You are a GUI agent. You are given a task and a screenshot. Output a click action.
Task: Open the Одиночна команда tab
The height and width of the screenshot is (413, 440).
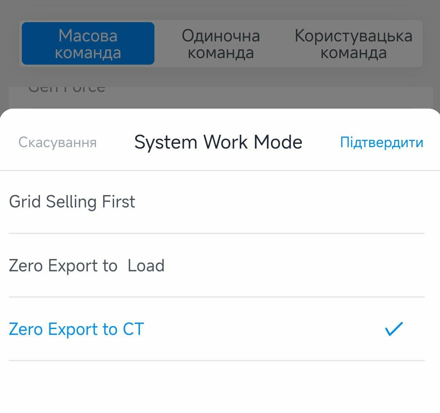pyautogui.click(x=221, y=44)
